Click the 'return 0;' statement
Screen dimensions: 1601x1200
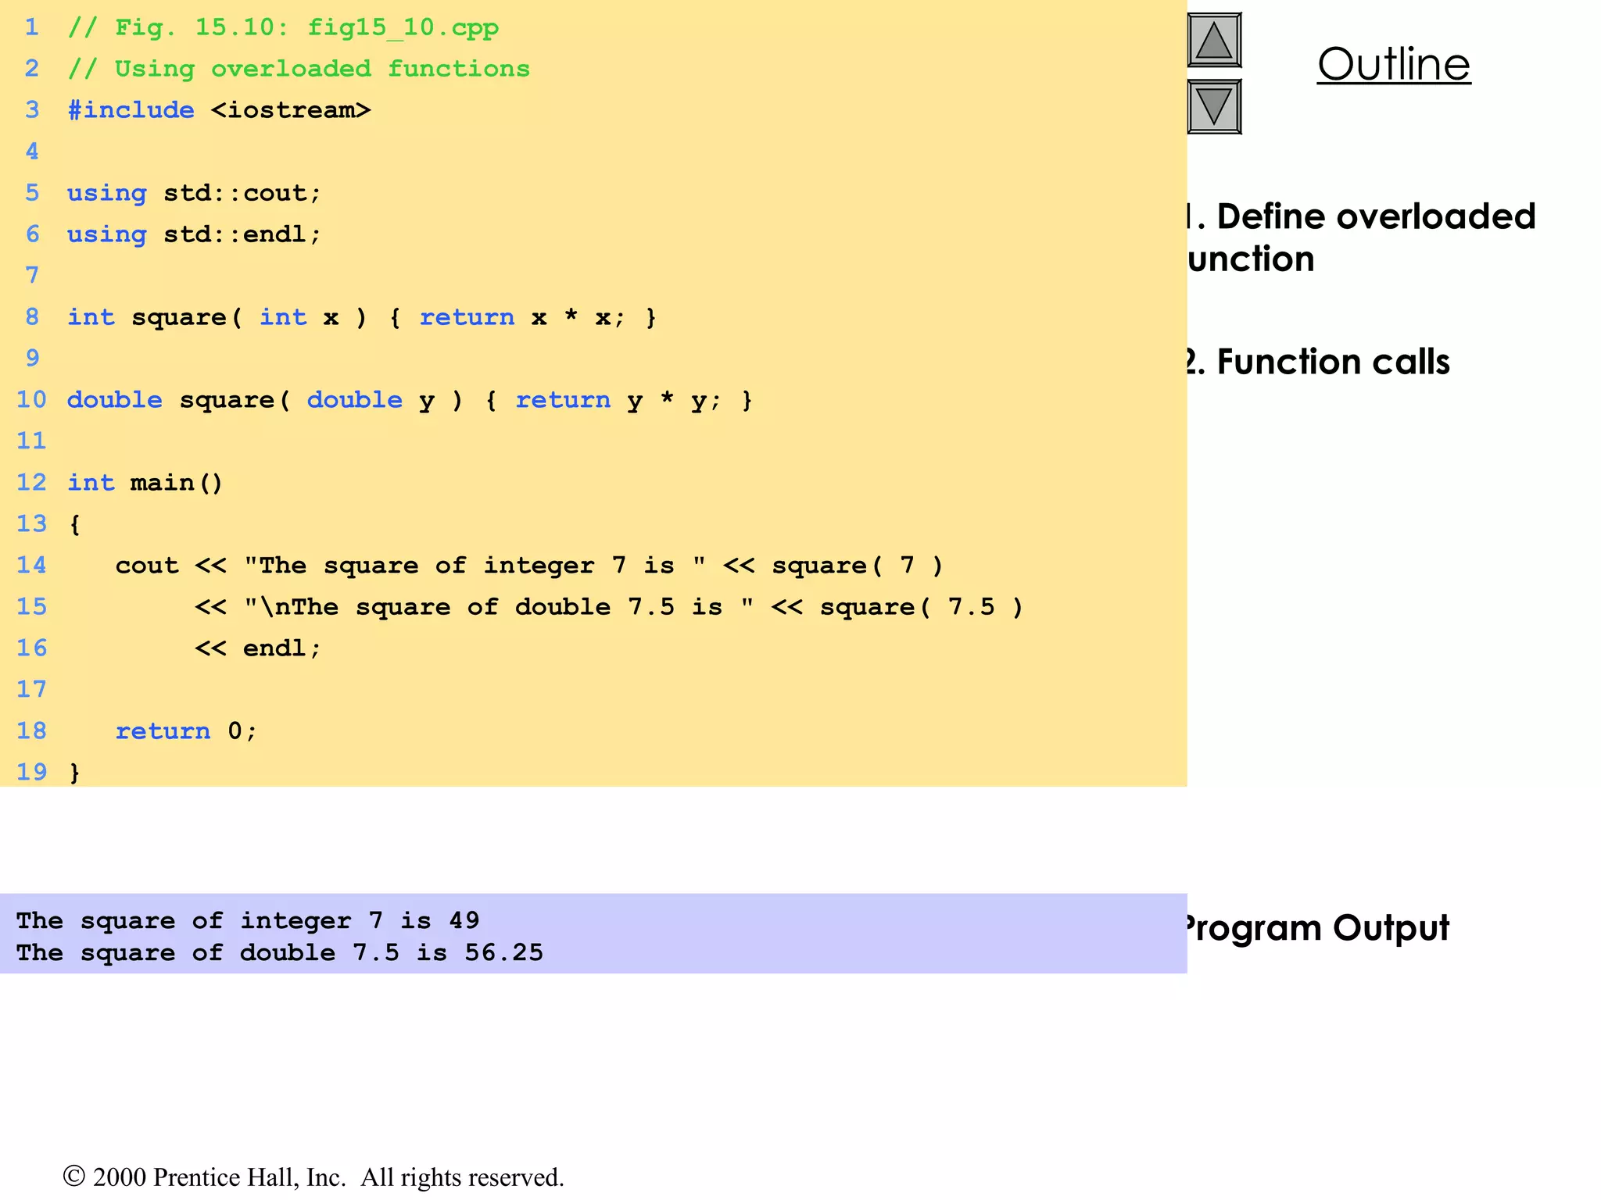click(186, 731)
